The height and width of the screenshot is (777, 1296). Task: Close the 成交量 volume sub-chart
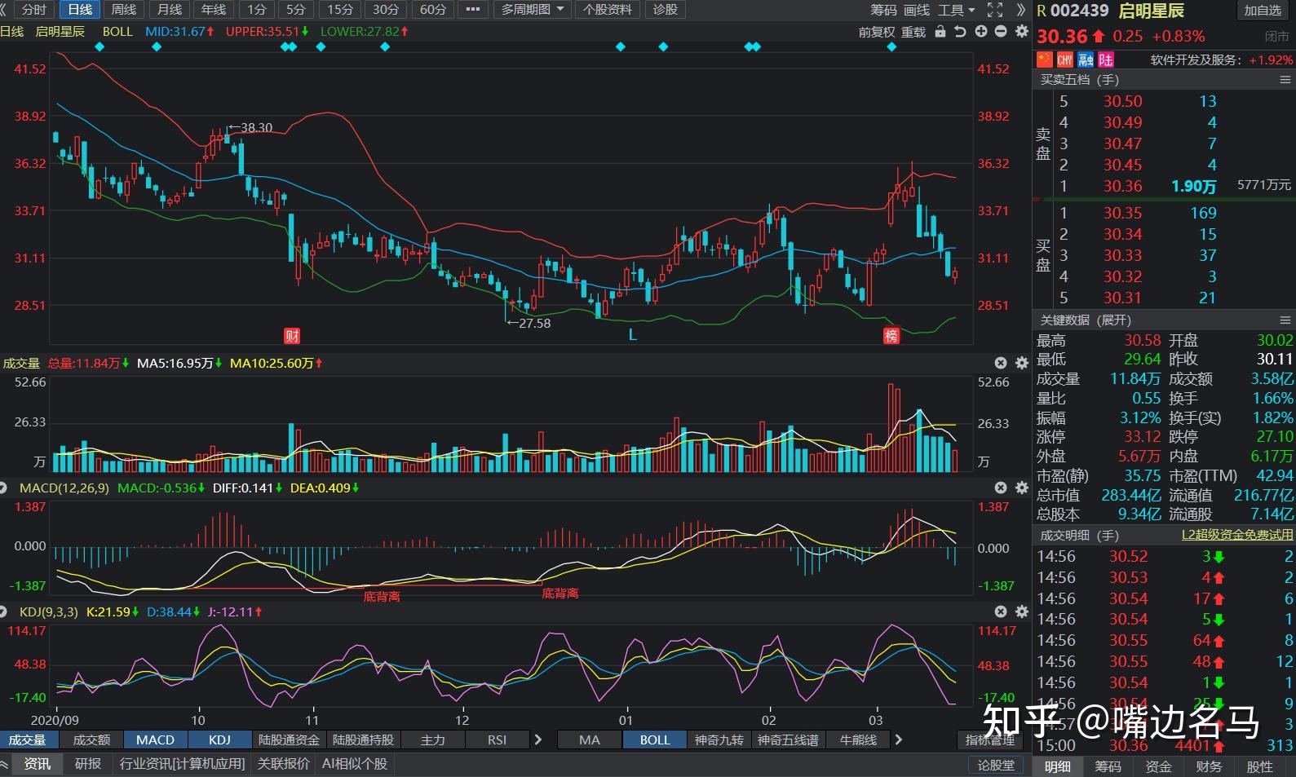pyautogui.click(x=1001, y=363)
